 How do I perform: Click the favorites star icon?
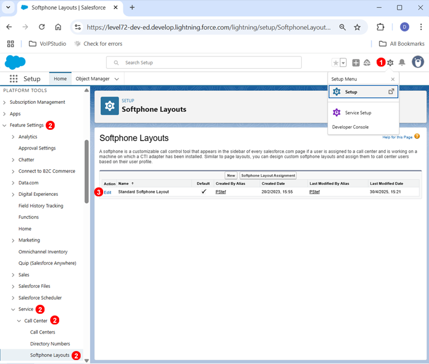335,63
